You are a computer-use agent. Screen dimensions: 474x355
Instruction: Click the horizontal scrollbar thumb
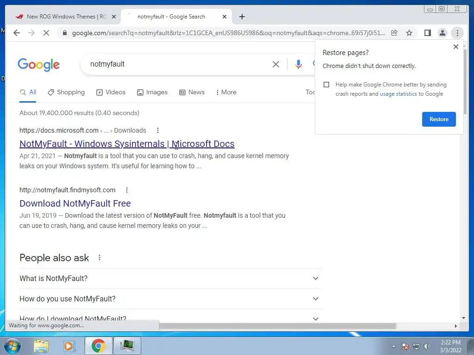coord(277,326)
